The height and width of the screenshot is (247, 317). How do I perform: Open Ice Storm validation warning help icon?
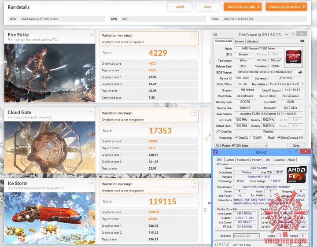click(194, 184)
